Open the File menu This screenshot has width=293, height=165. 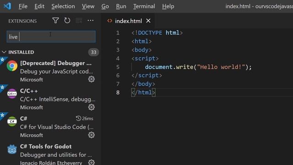[23, 6]
